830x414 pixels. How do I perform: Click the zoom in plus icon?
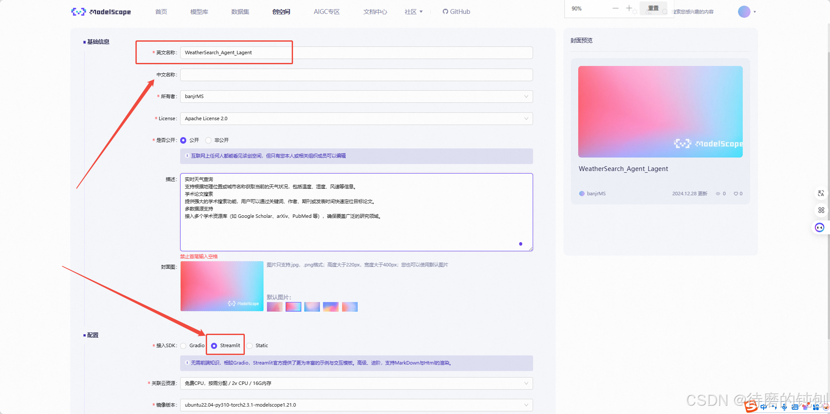[629, 8]
